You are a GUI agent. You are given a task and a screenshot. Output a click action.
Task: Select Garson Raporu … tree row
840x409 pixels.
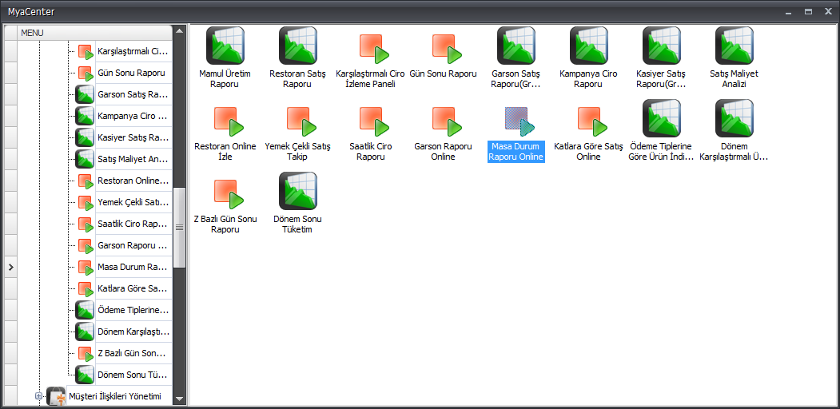pyautogui.click(x=133, y=245)
